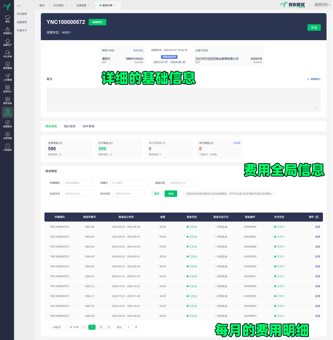Open 快捷前台 in the left sidebar
Image resolution: width=333 pixels, height=340 pixels.
(7, 31)
